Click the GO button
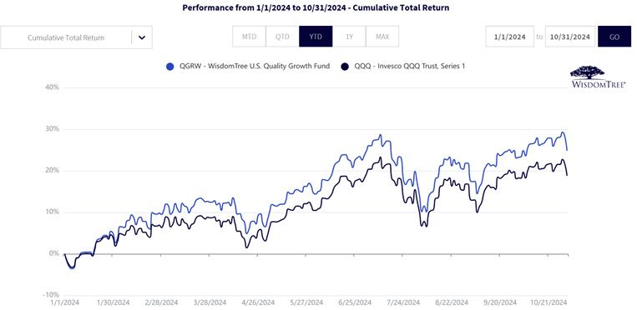Image resolution: width=637 pixels, height=310 pixels. 614,37
